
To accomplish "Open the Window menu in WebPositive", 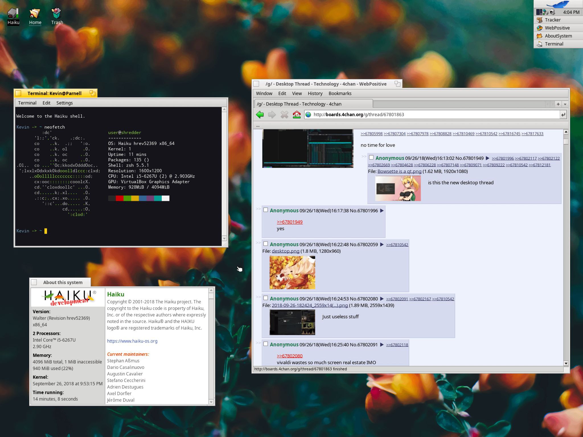I will pyautogui.click(x=264, y=93).
